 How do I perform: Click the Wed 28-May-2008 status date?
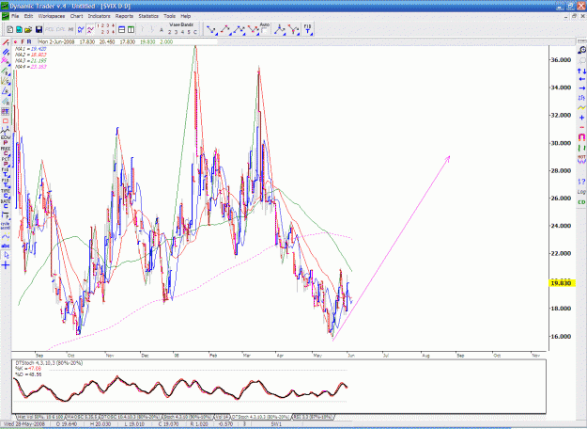24,423
